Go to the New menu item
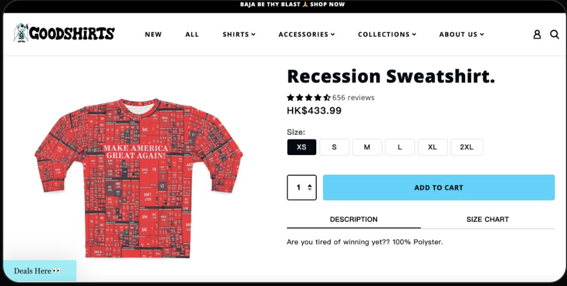 pyautogui.click(x=153, y=34)
